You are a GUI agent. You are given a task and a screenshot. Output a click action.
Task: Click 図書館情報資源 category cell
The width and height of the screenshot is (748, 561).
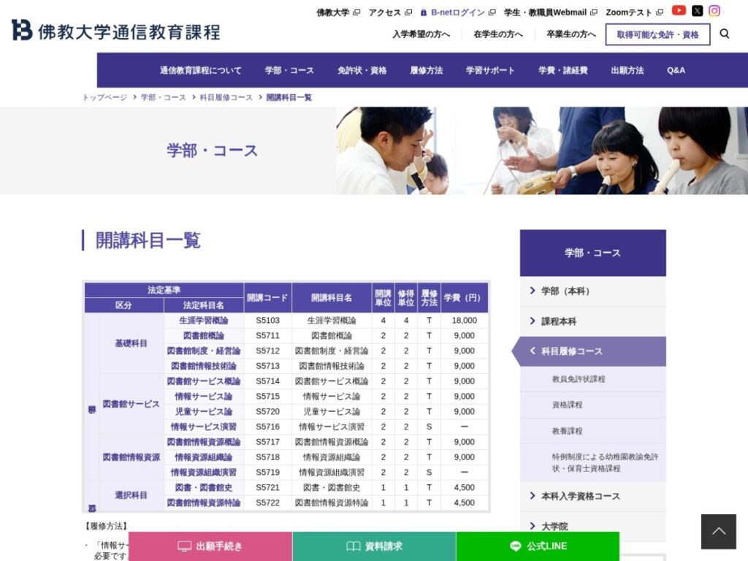131,457
